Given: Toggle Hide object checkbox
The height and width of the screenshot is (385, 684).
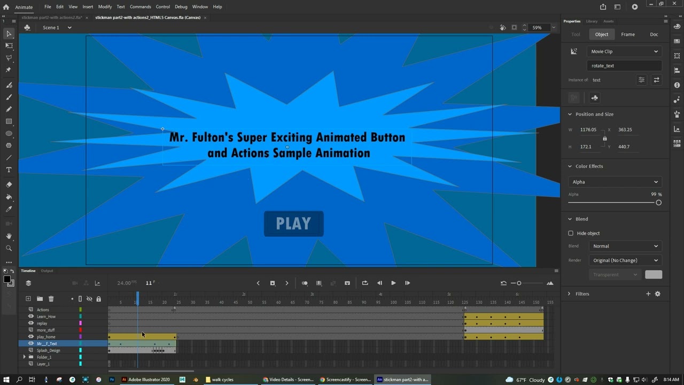Looking at the screenshot, I should click(x=571, y=233).
